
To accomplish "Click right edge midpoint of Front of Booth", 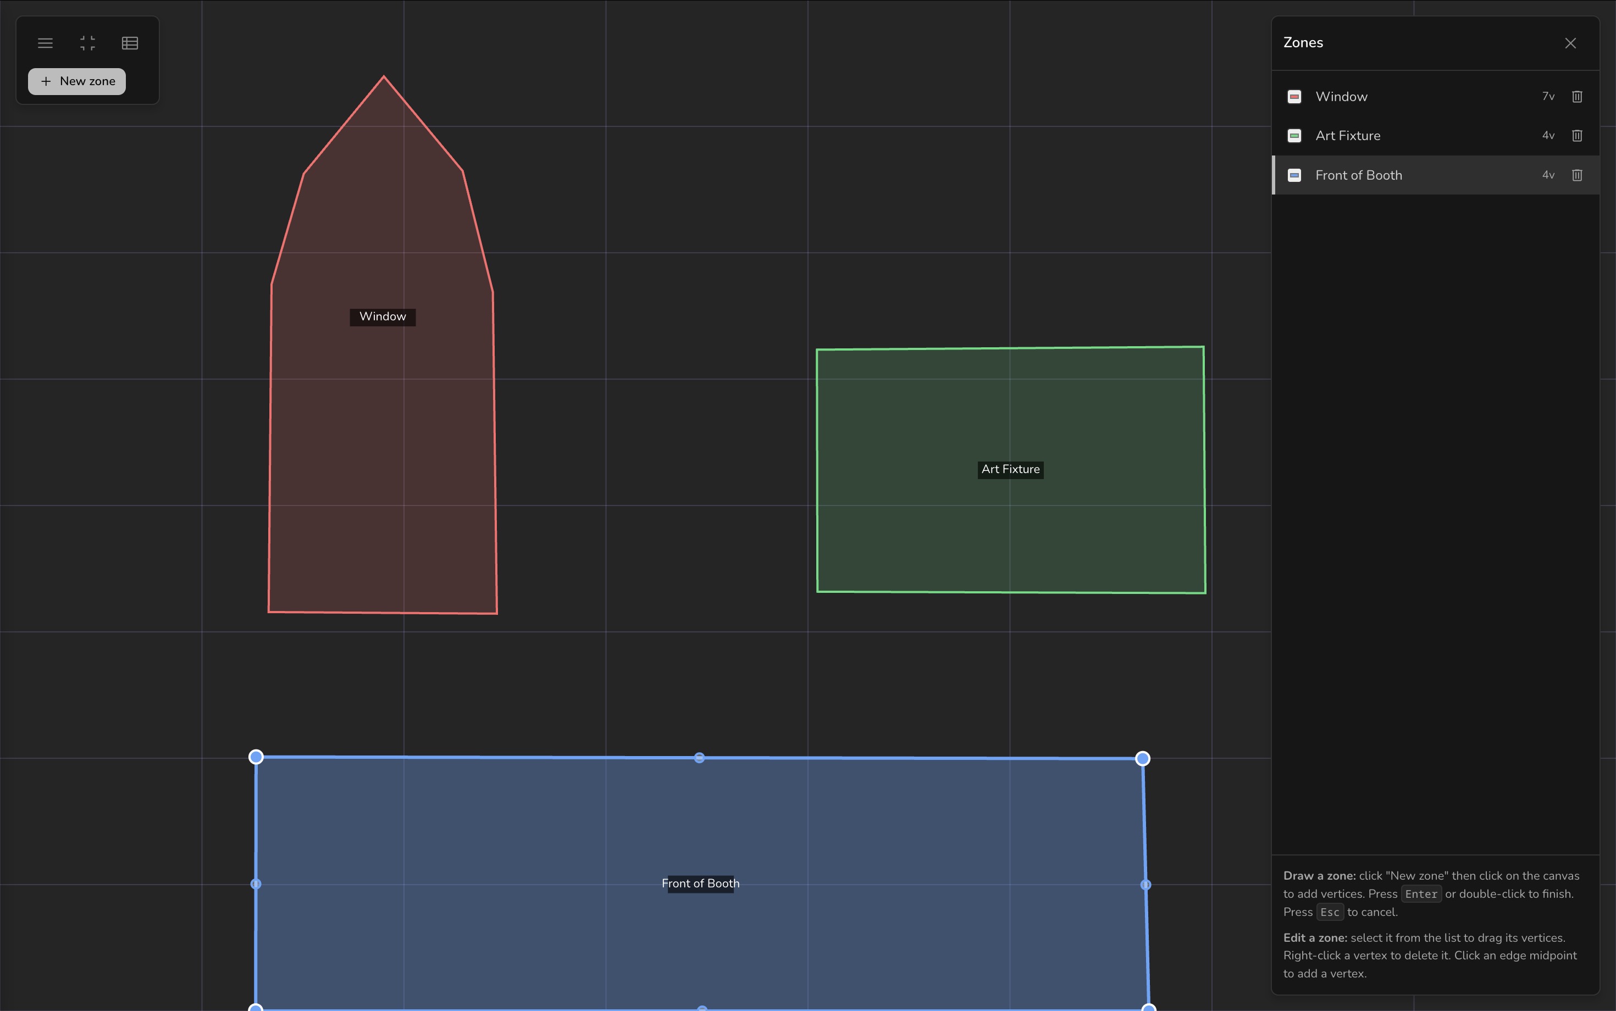I will (1146, 885).
